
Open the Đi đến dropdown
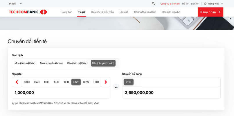tap(15, 3)
